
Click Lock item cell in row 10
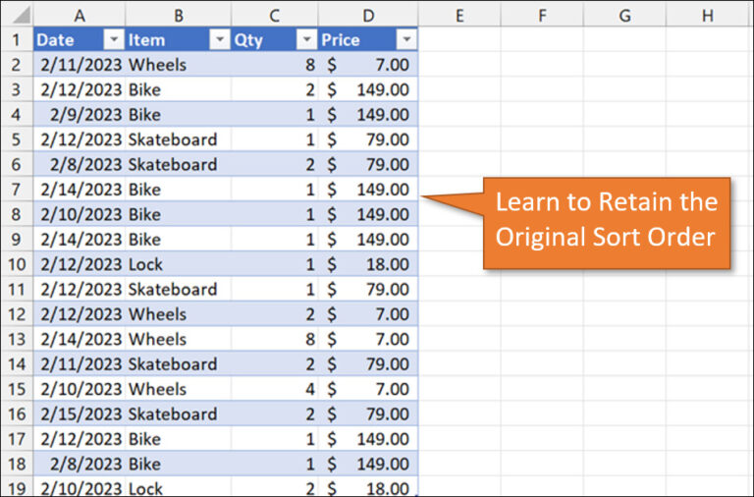(179, 264)
